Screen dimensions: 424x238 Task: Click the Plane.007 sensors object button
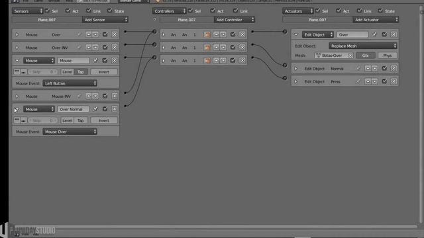(x=47, y=20)
